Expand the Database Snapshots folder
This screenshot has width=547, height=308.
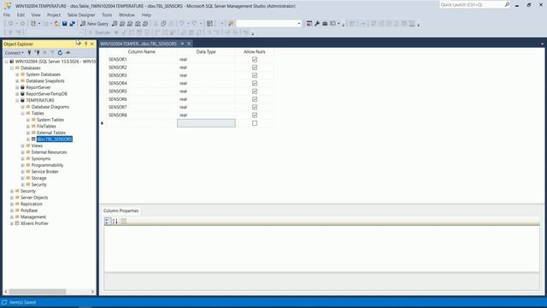(17, 81)
